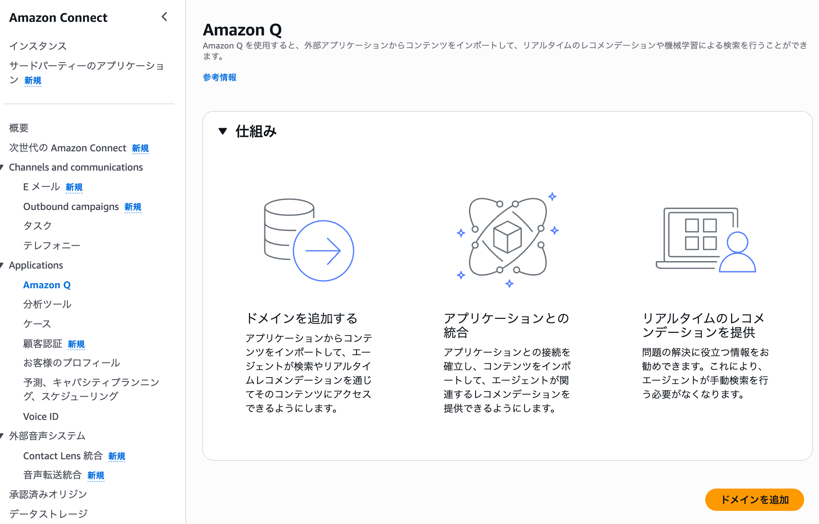Screen dimensions: 819x524
Task: Open Outbound campaigns page
Action: tap(71, 206)
